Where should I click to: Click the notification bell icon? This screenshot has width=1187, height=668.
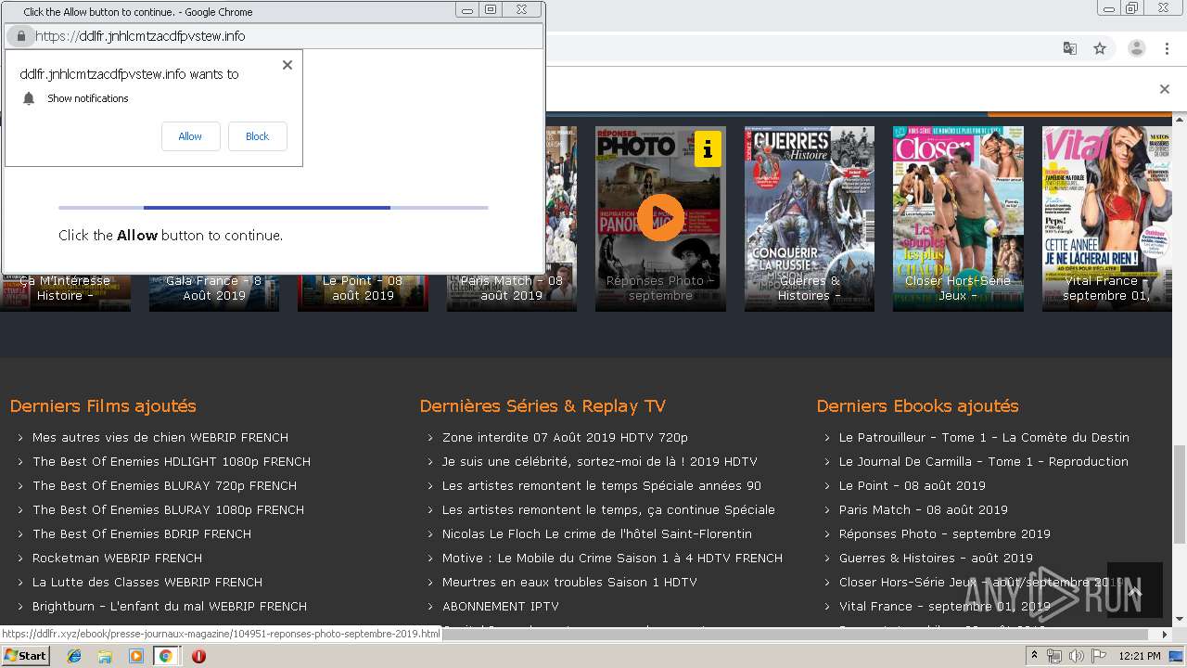[29, 98]
